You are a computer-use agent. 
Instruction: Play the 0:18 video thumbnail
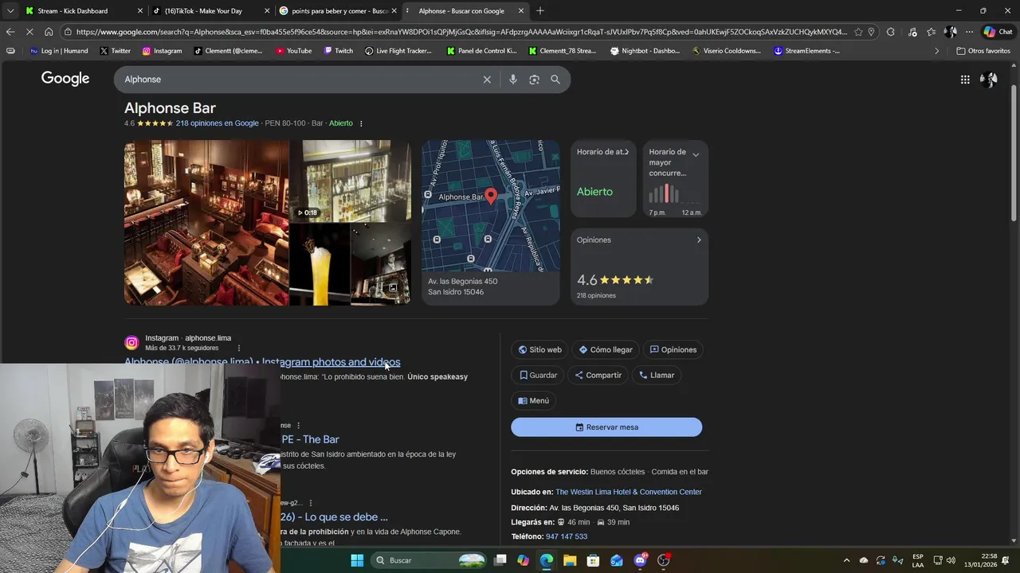tap(351, 181)
